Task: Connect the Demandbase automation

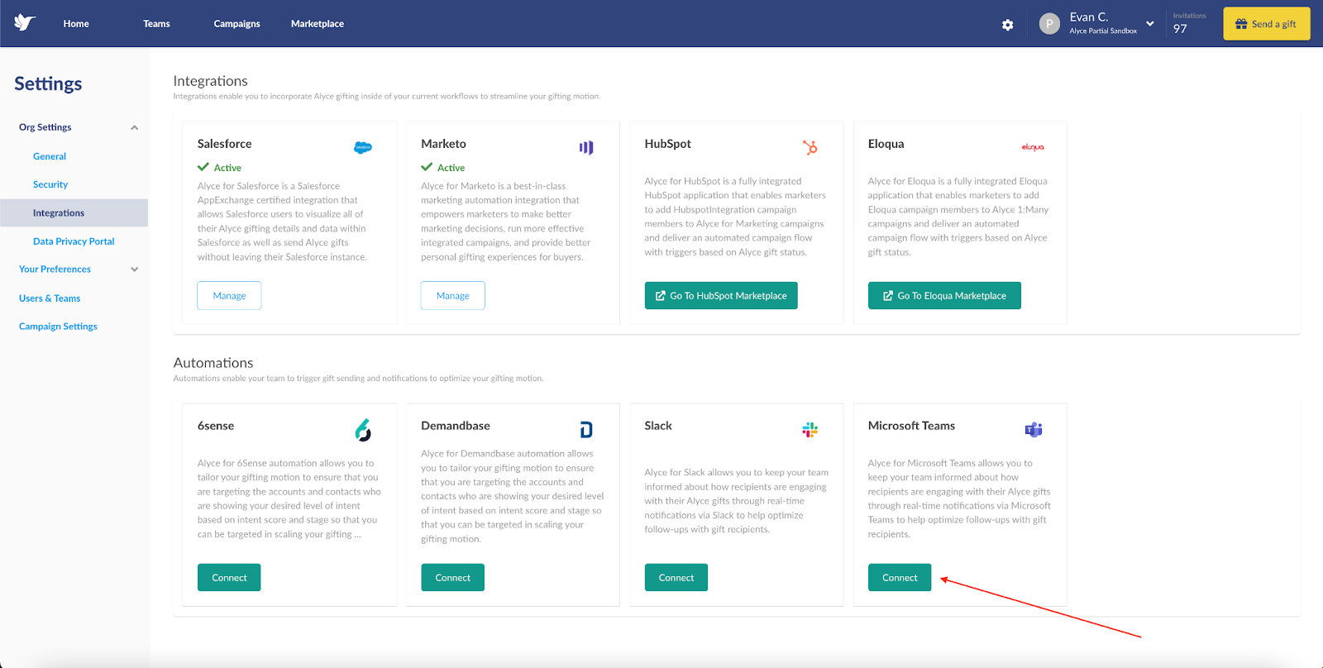Action: click(x=452, y=577)
